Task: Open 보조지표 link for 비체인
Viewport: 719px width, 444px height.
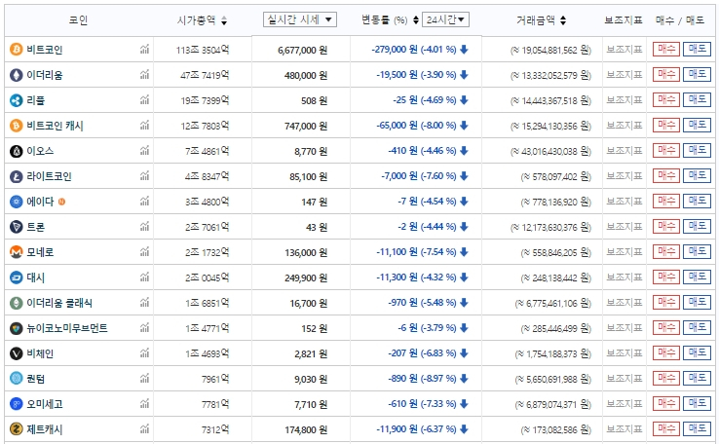Action: point(624,353)
